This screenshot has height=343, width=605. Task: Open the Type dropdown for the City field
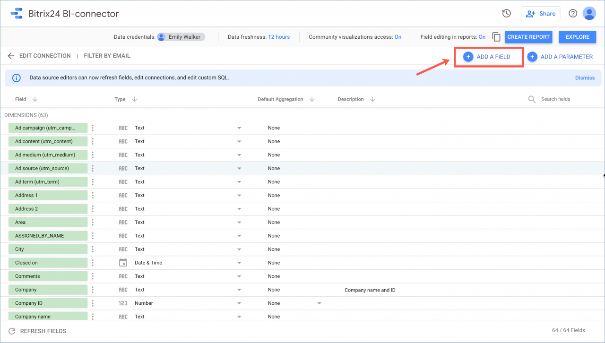[x=239, y=249]
